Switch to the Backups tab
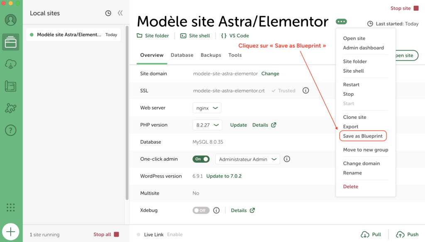Screen dimensions: 425x242 coord(211,55)
